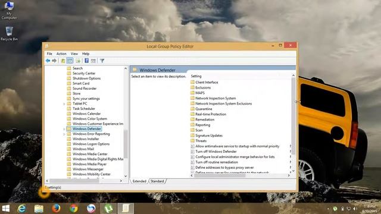Select Task Scheduler tree folder
Viewport: 381px width, 214px height.
(x=84, y=109)
